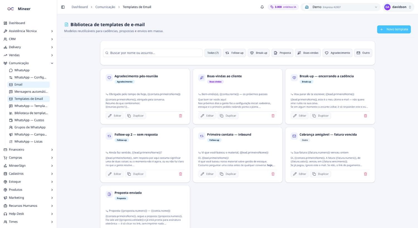Filter templates by Follow-up
Viewport: 418px width, 228px height.
[x=234, y=53]
